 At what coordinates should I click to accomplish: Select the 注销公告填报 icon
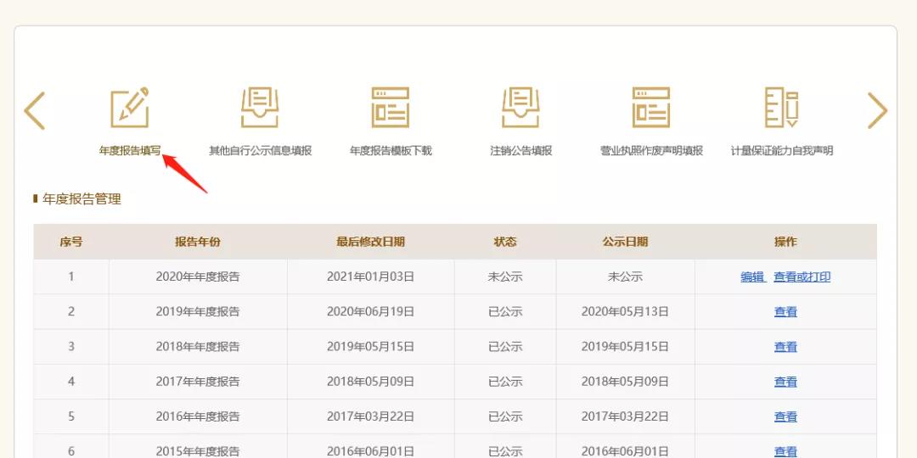[x=520, y=108]
